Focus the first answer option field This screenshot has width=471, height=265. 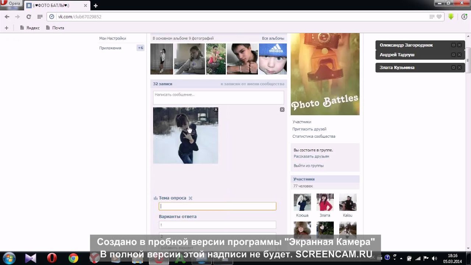click(217, 225)
